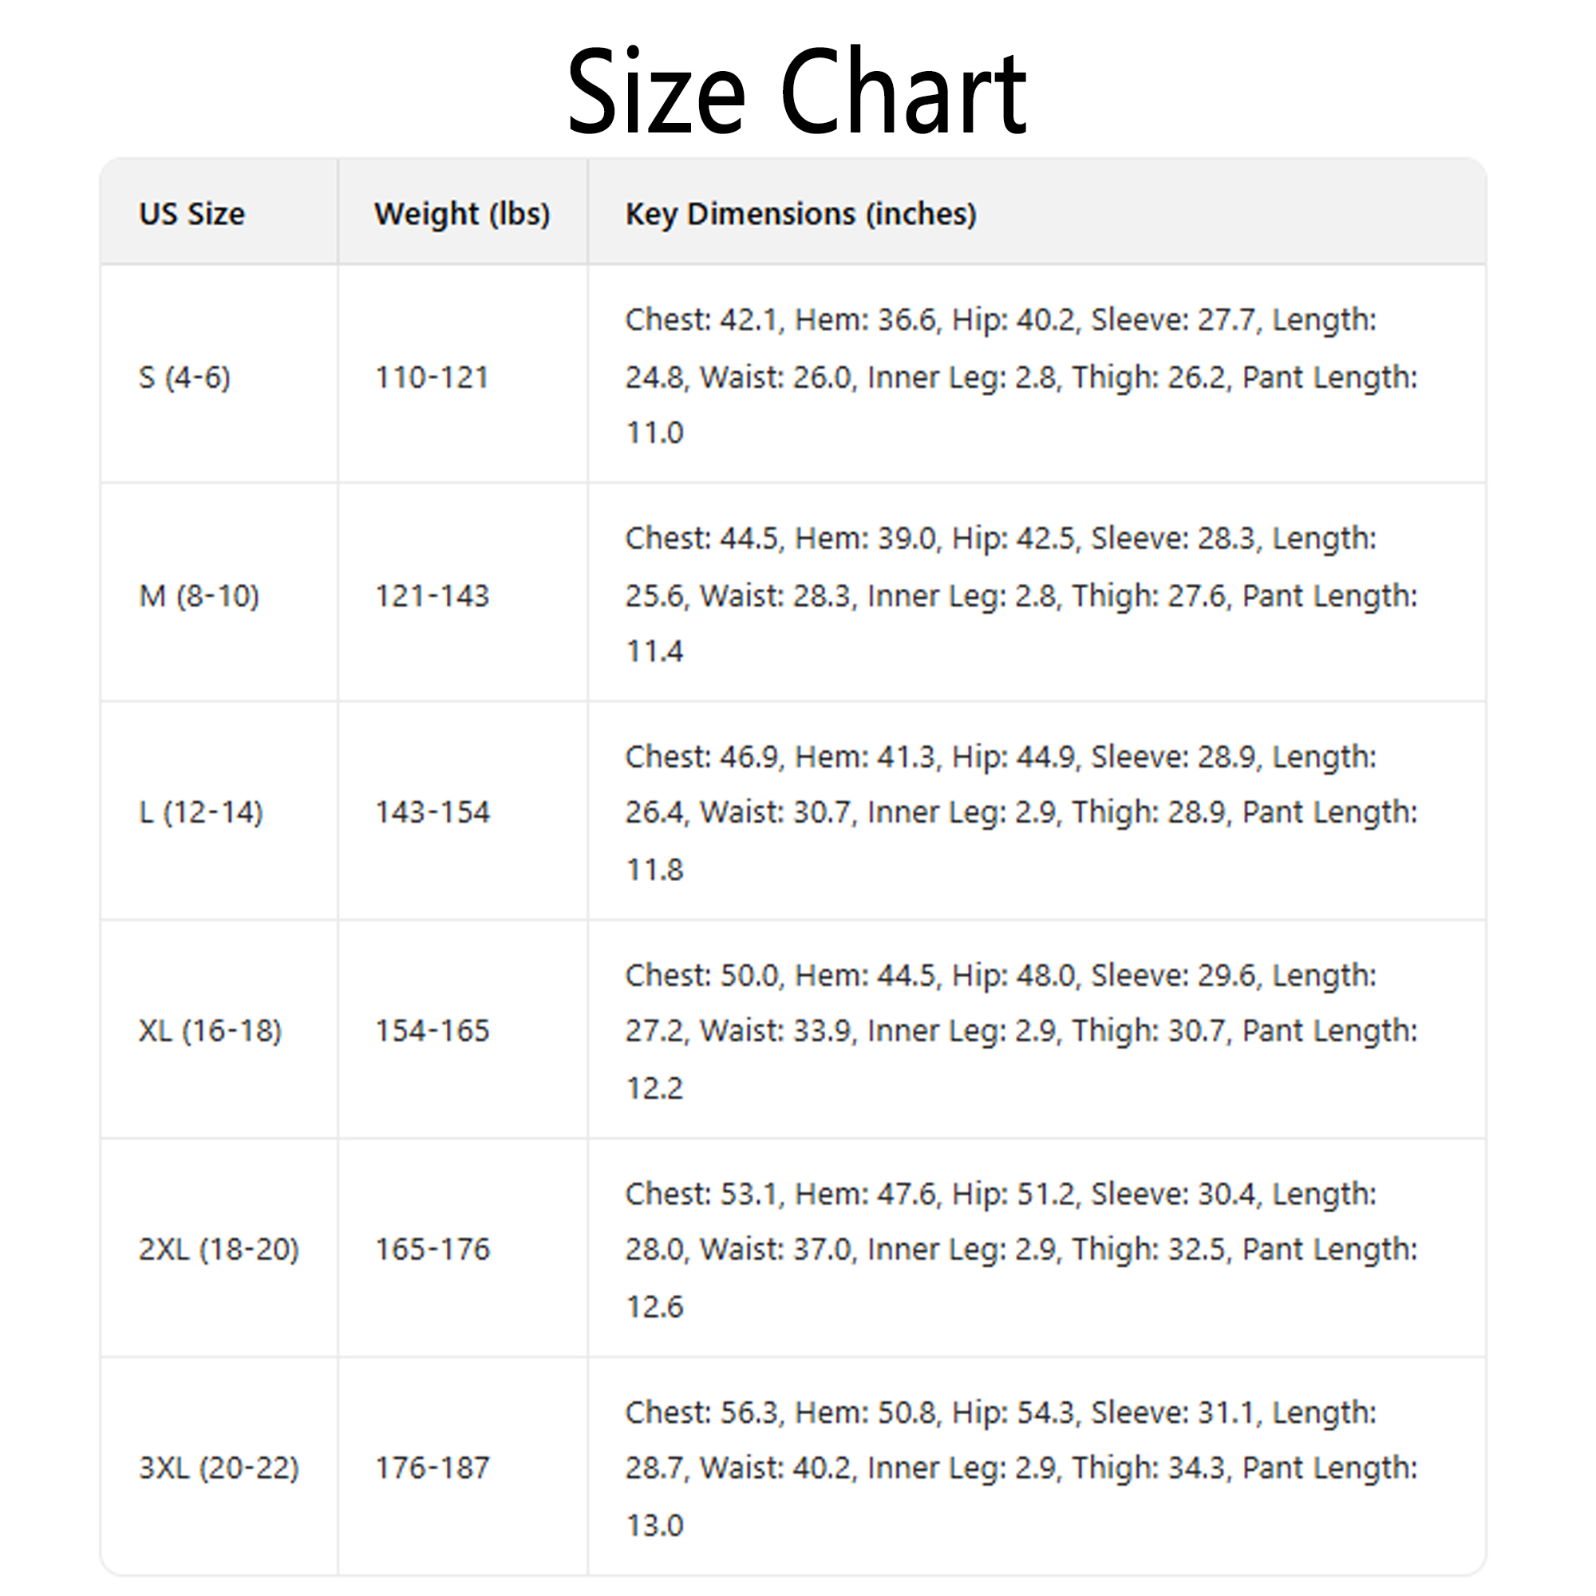This screenshot has width=1596, height=1596.
Task: Click the Size Chart title
Action: (796, 91)
